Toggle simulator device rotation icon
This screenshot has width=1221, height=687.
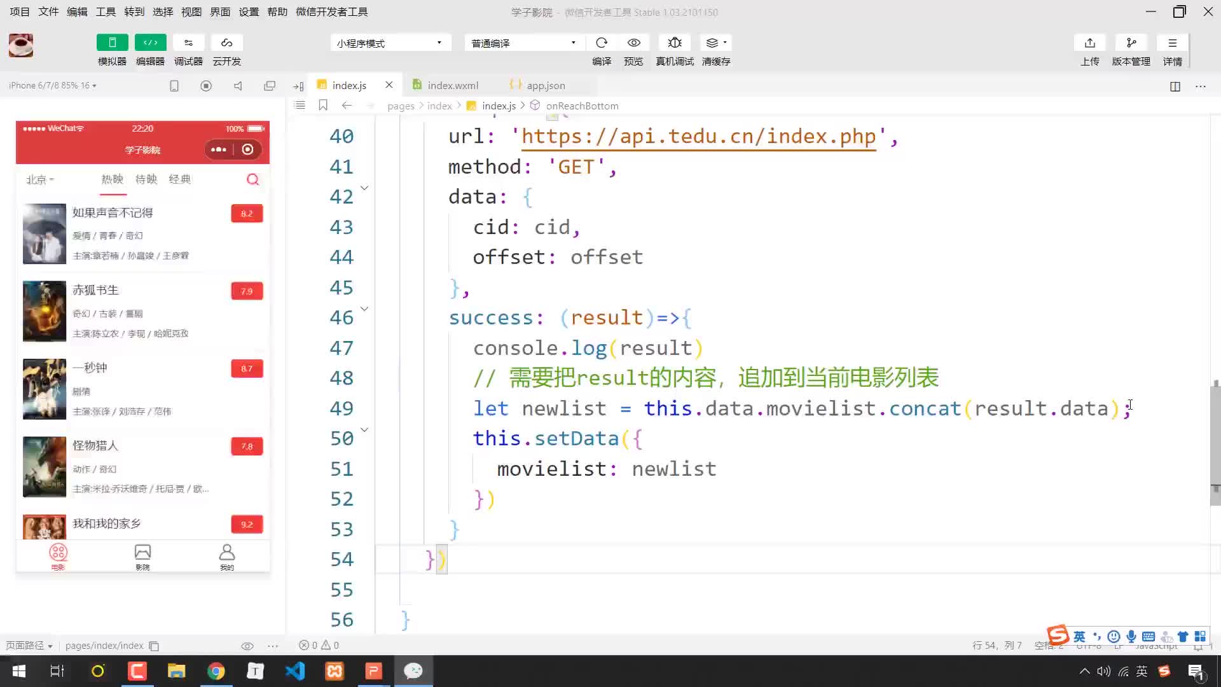174,85
